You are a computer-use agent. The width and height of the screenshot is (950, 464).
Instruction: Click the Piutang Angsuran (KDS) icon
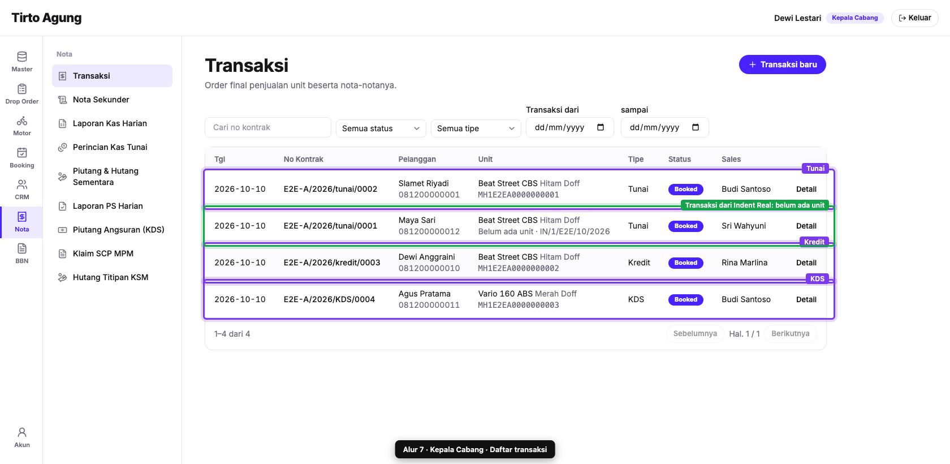coord(63,230)
